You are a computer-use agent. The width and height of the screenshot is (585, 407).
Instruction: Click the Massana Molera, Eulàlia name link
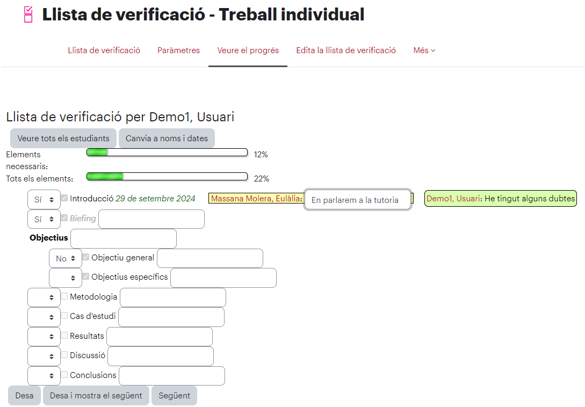[256, 199]
